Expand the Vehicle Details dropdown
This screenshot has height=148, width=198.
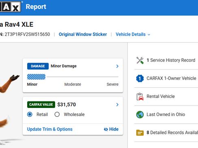(133, 34)
